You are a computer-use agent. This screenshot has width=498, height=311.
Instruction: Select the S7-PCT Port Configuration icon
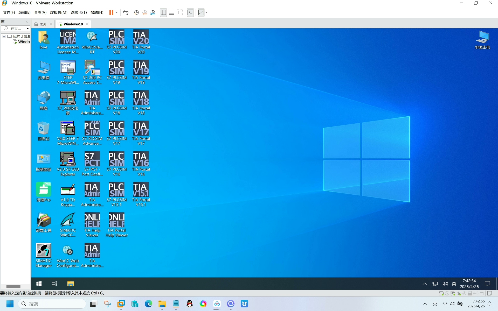pyautogui.click(x=92, y=164)
